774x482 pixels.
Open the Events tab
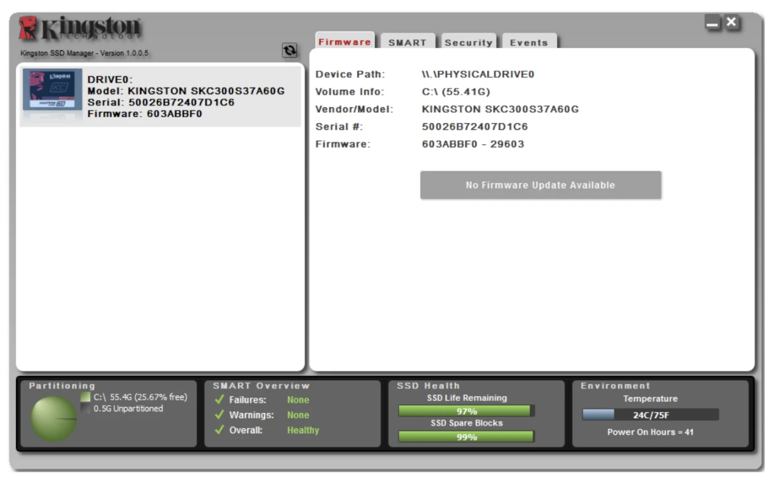pos(529,42)
